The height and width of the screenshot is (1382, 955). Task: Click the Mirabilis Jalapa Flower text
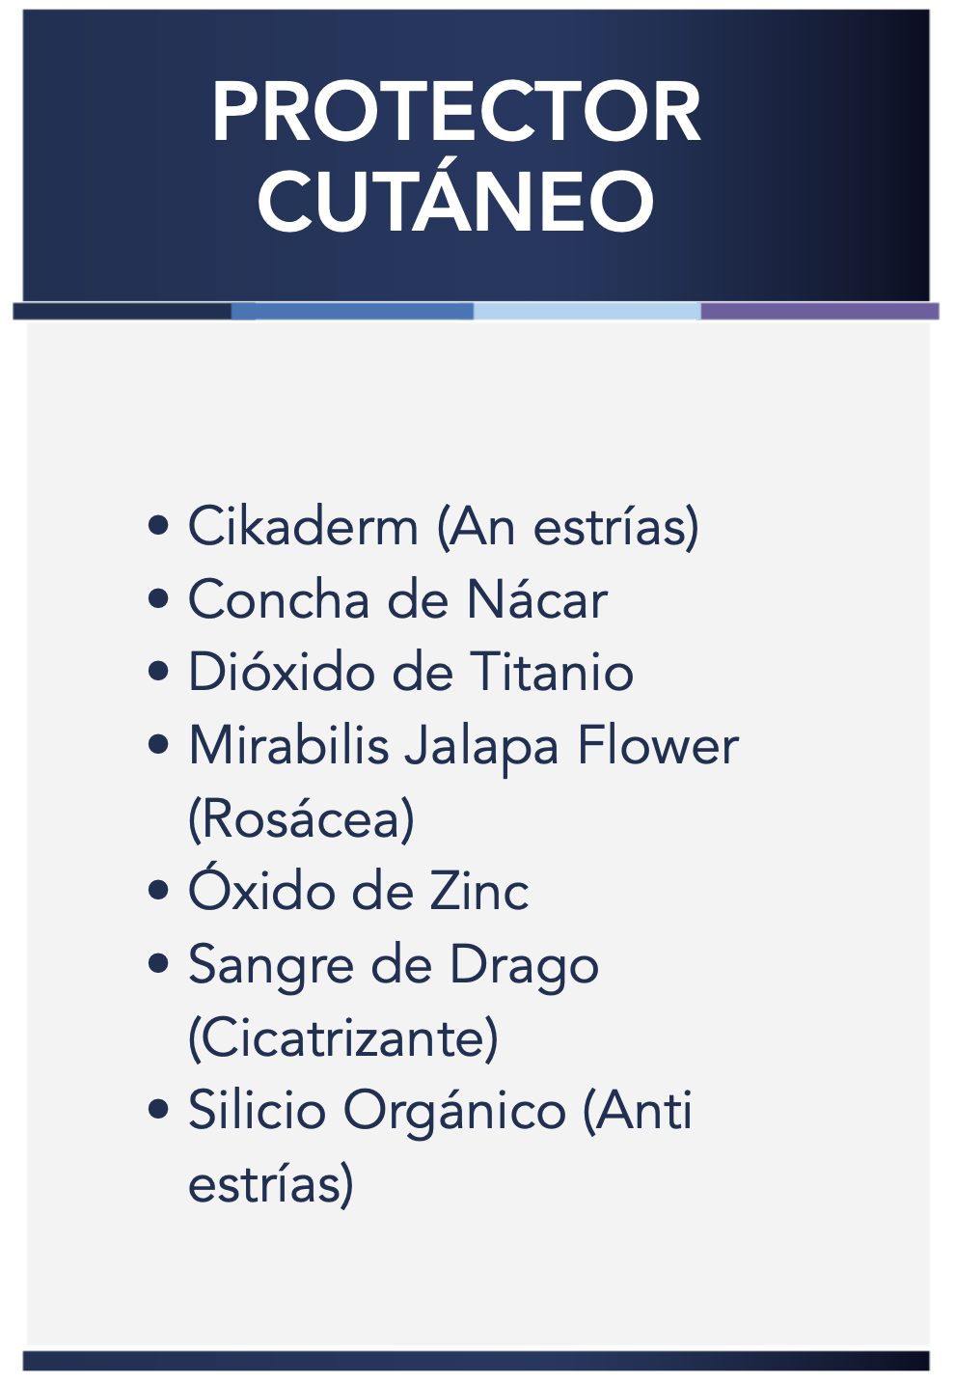(x=463, y=746)
